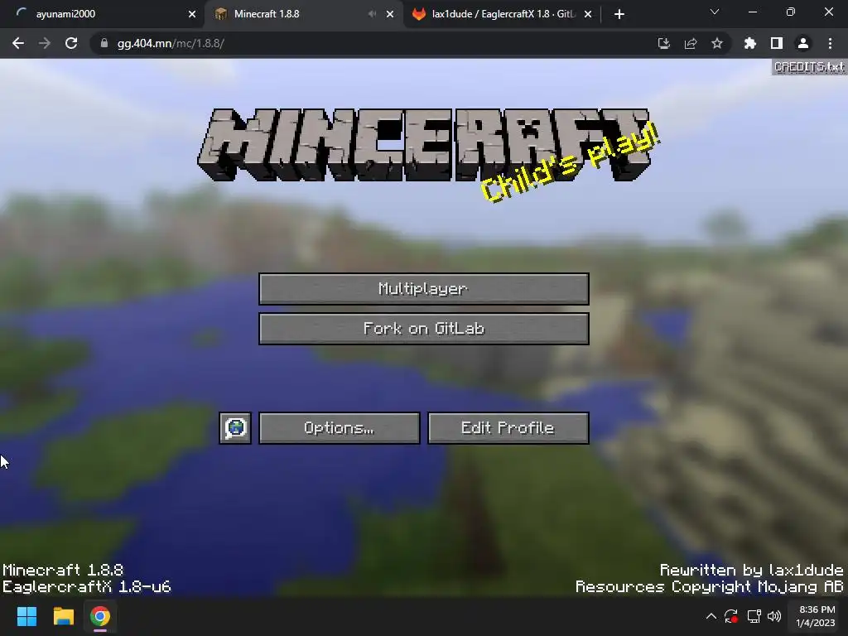Click the Chrome taskbar icon

[100, 616]
